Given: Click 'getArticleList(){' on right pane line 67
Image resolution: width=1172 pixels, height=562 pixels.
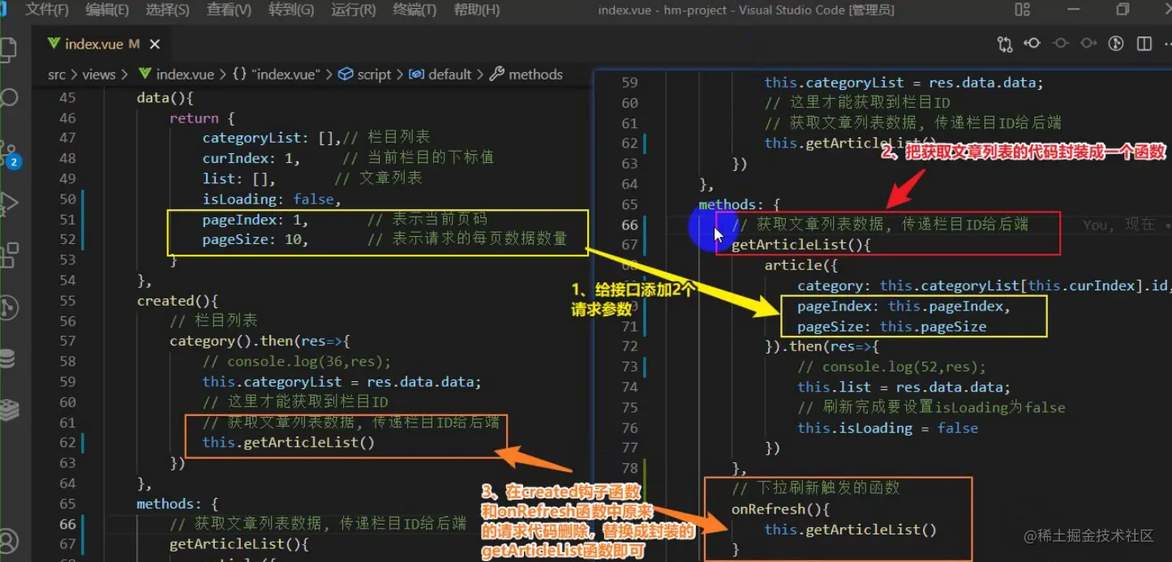Looking at the screenshot, I should (801, 245).
